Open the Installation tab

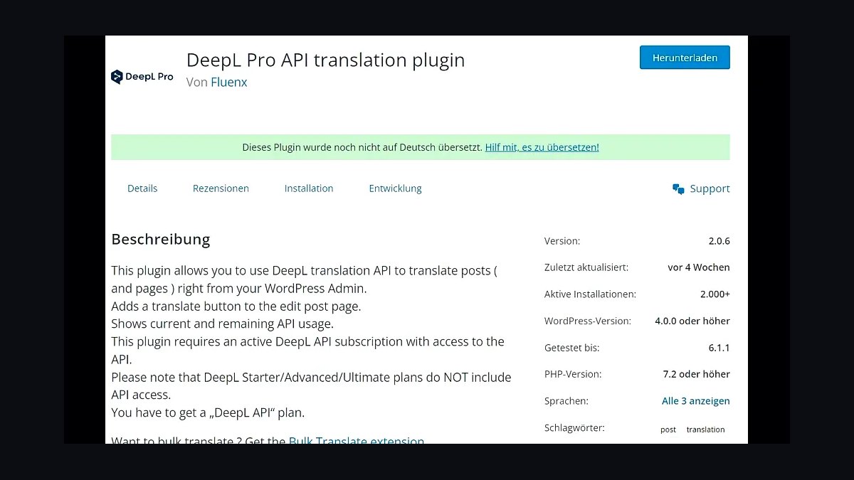[309, 188]
